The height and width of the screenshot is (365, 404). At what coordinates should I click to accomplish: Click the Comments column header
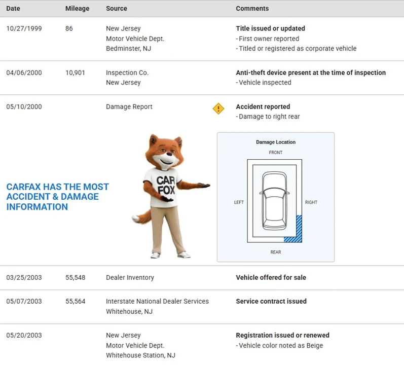pos(252,9)
